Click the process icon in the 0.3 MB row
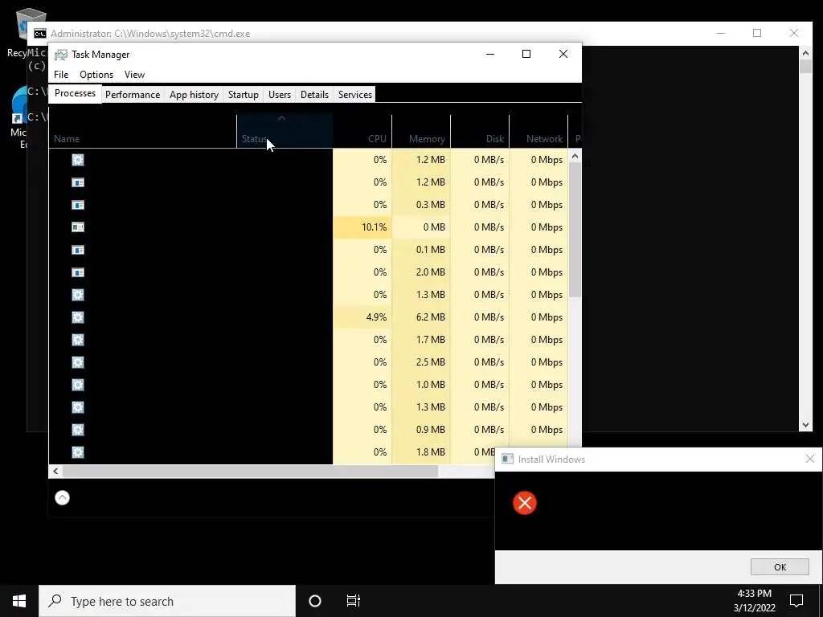Viewport: 823px width, 617px height. 78,205
